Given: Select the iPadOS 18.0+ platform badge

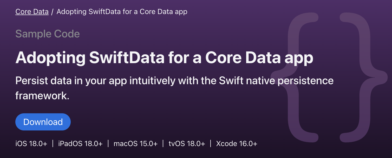Looking at the screenshot, I should [x=80, y=143].
